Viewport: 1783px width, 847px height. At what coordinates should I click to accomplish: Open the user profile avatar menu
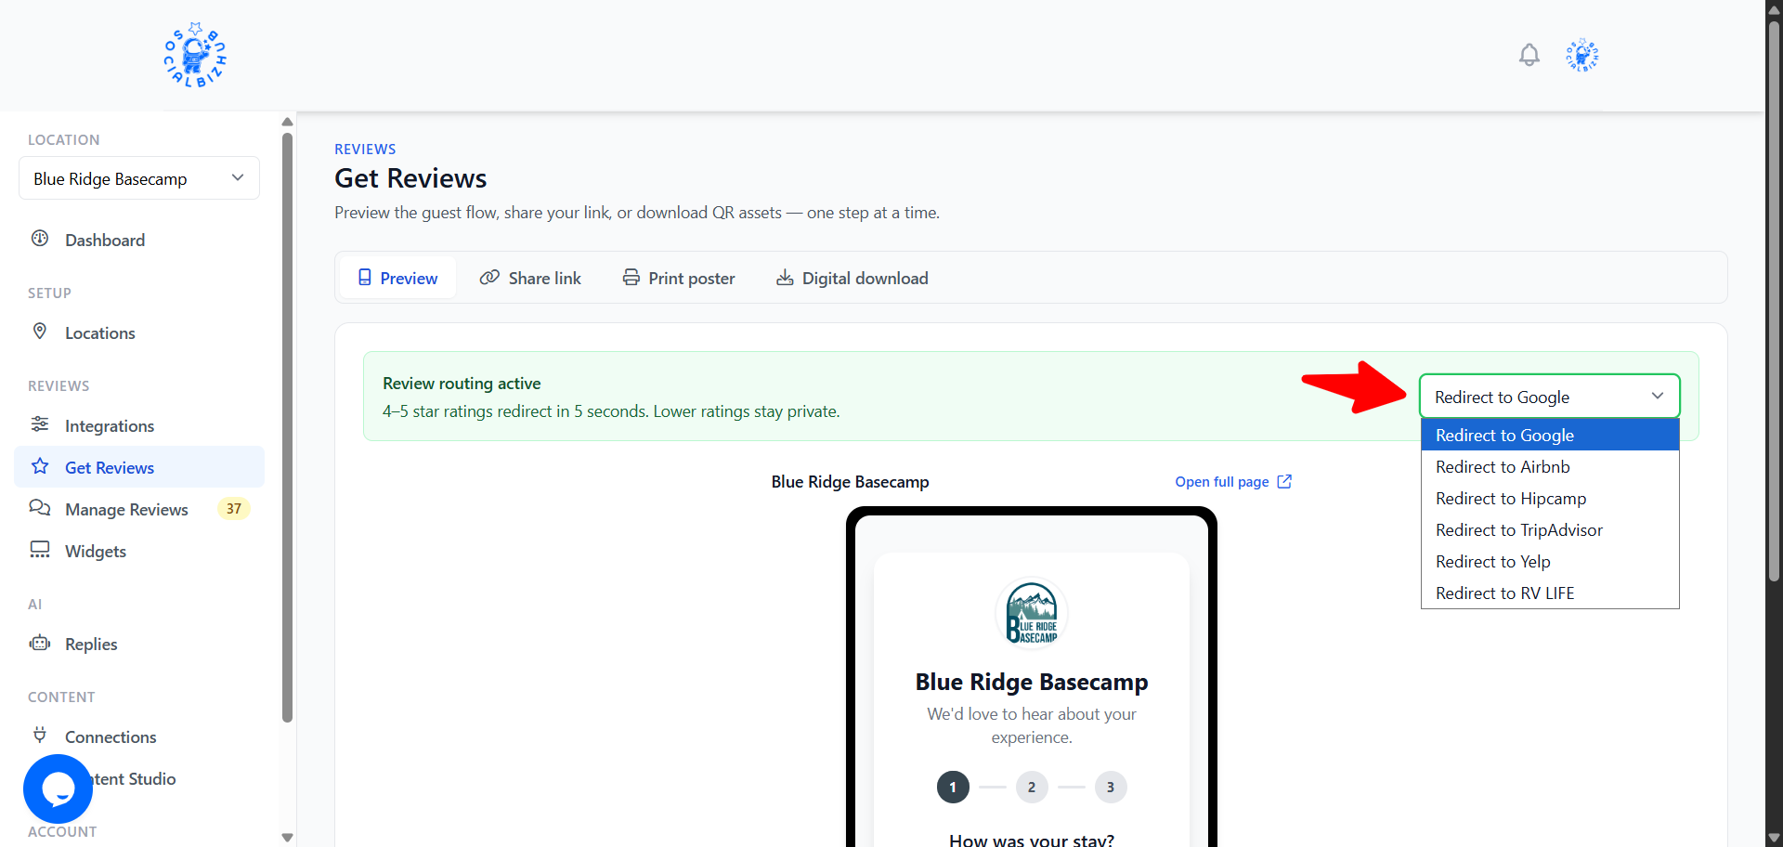click(x=1582, y=55)
